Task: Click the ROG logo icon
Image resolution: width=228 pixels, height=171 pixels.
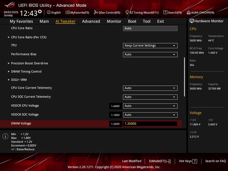Action: point(10,5)
